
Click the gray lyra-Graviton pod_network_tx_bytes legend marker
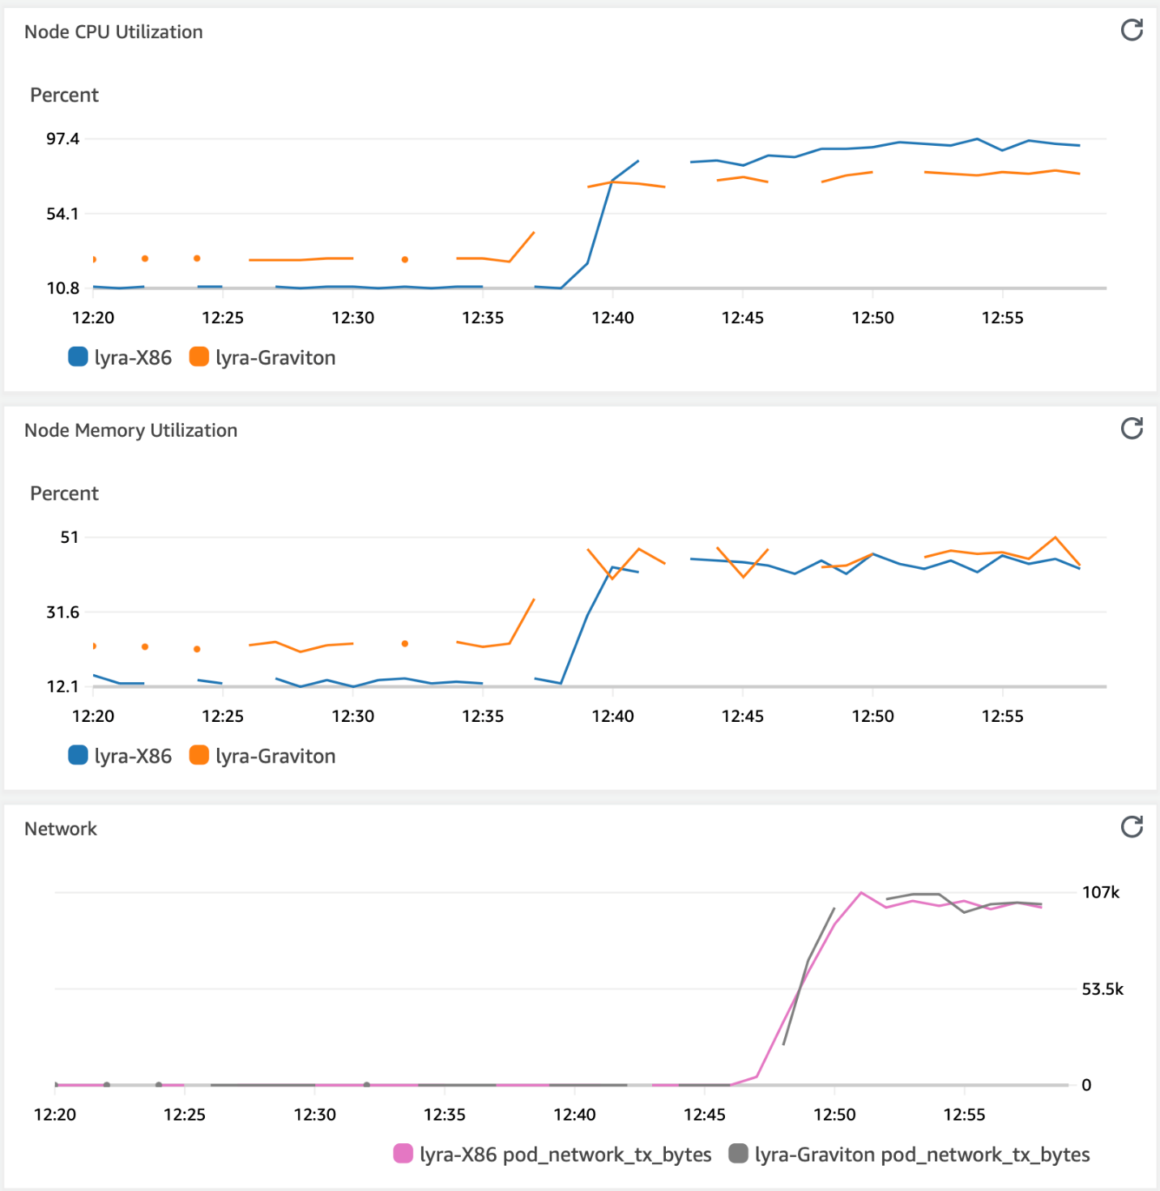click(738, 1154)
